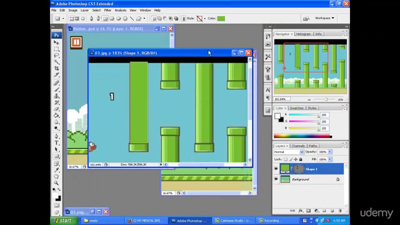The height and width of the screenshot is (225, 400).
Task: Open shape geometry options arrow
Action: (144, 19)
